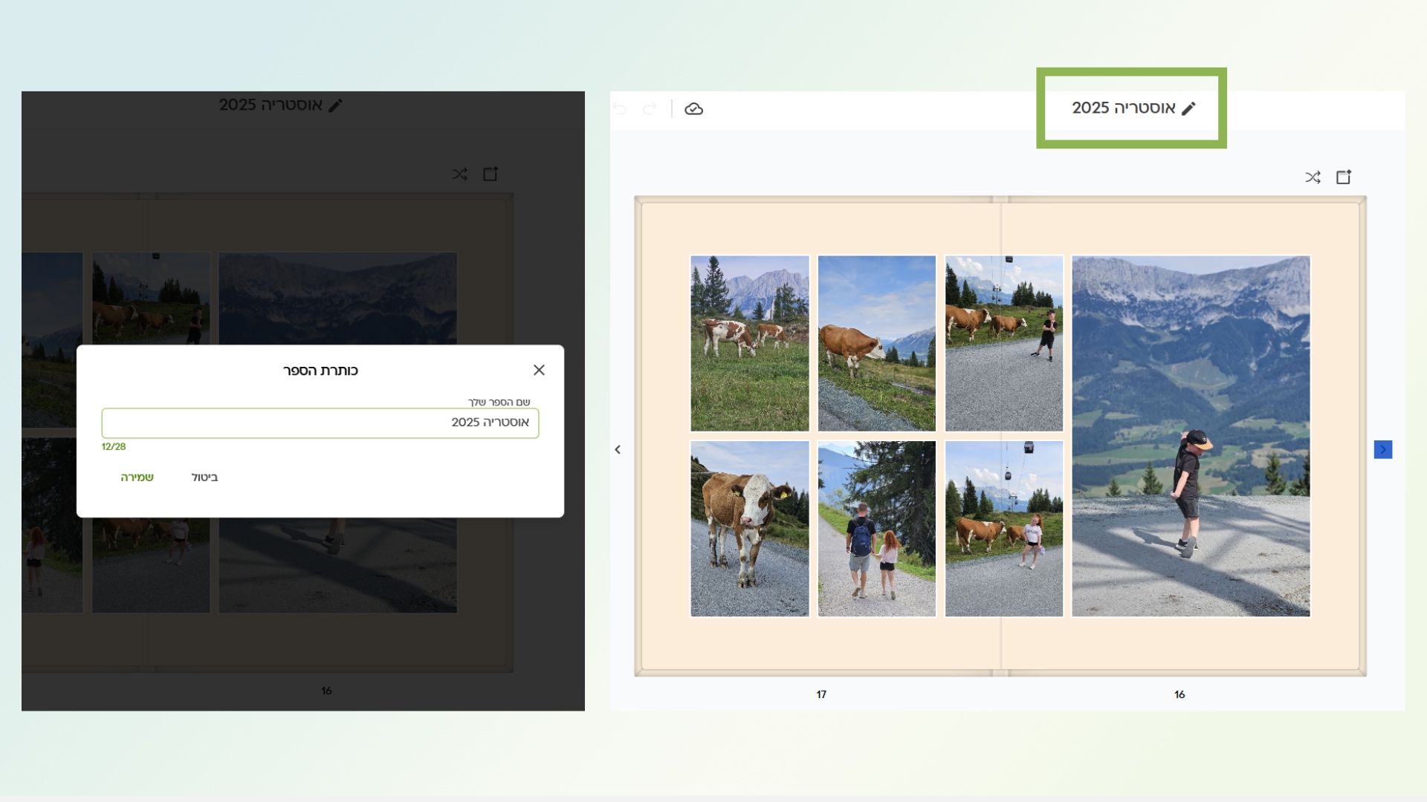
Task: Click the shuffle icon in the dimmed left panel
Action: 460,175
